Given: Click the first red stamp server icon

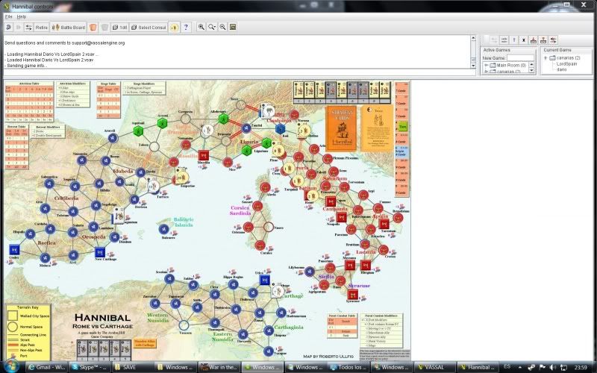Looking at the screenshot, I should click(x=534, y=40).
